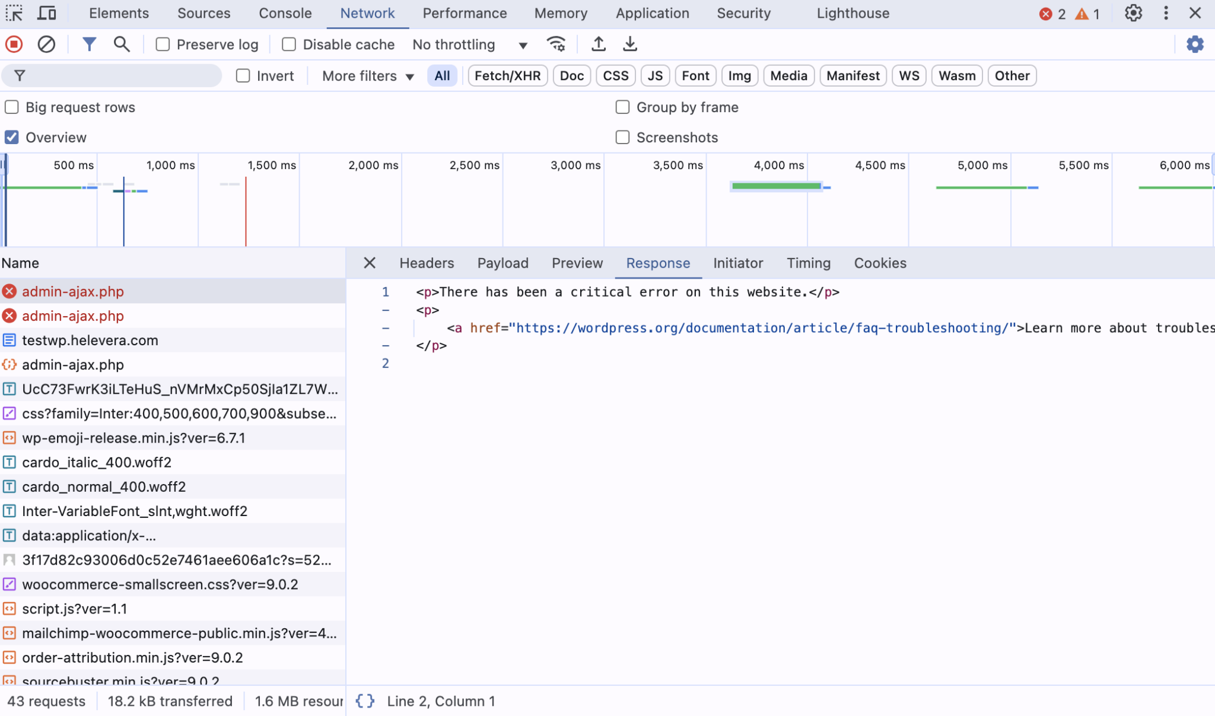Open the network search panel
Image resolution: width=1215 pixels, height=716 pixels.
(x=122, y=44)
